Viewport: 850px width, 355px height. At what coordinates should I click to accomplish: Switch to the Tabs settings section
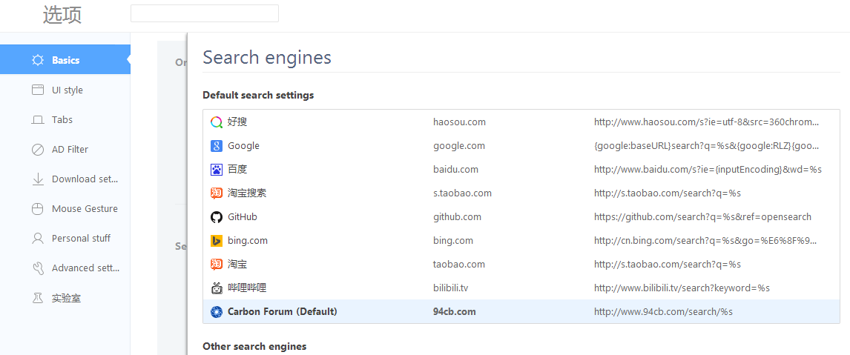pyautogui.click(x=65, y=120)
